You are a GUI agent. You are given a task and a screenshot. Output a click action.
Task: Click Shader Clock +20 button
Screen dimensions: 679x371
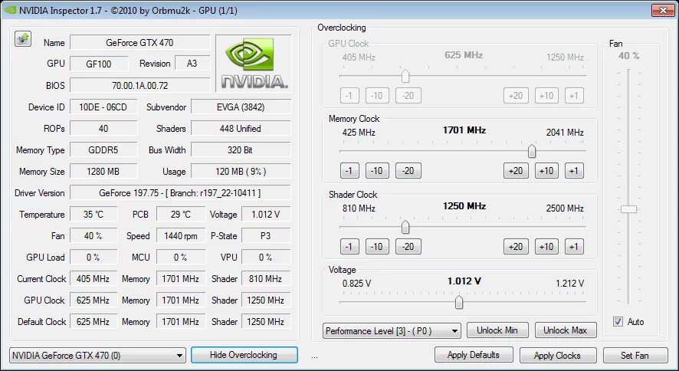point(516,247)
